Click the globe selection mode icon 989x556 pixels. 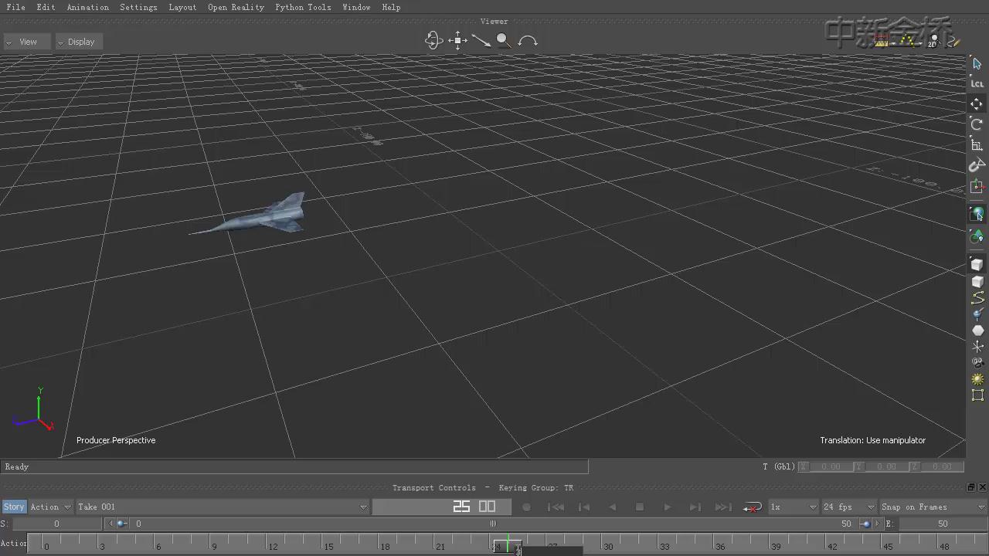pos(977,214)
